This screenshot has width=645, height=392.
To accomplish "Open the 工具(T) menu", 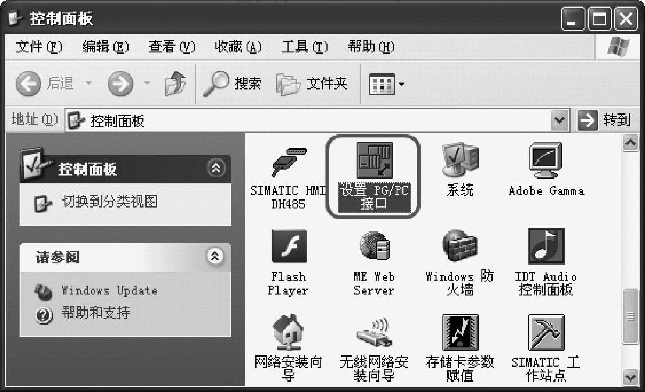I will (305, 47).
